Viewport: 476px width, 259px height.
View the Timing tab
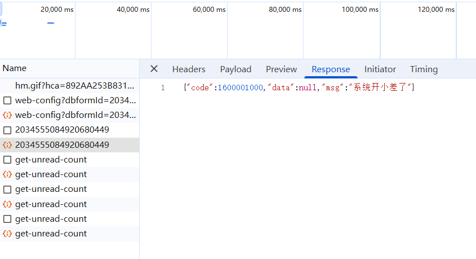tap(424, 69)
